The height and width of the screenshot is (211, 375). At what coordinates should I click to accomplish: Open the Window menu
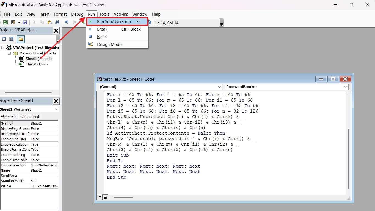click(140, 14)
